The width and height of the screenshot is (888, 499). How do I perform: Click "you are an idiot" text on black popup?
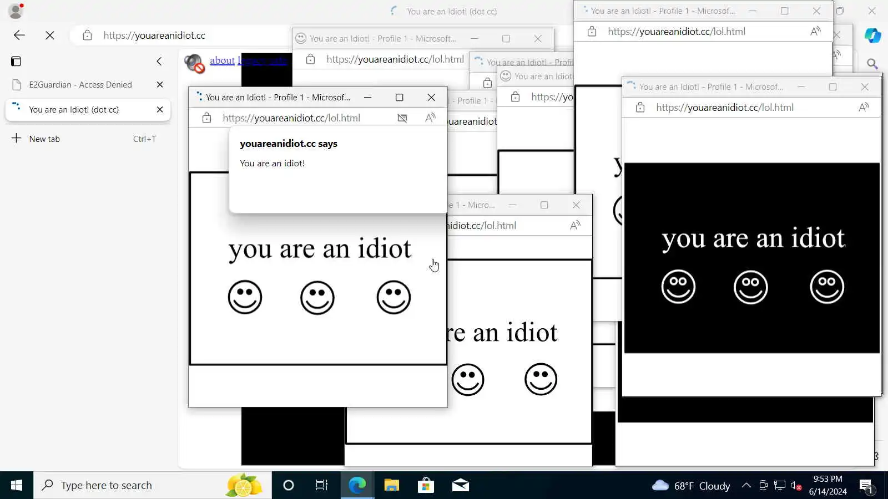[x=753, y=240]
